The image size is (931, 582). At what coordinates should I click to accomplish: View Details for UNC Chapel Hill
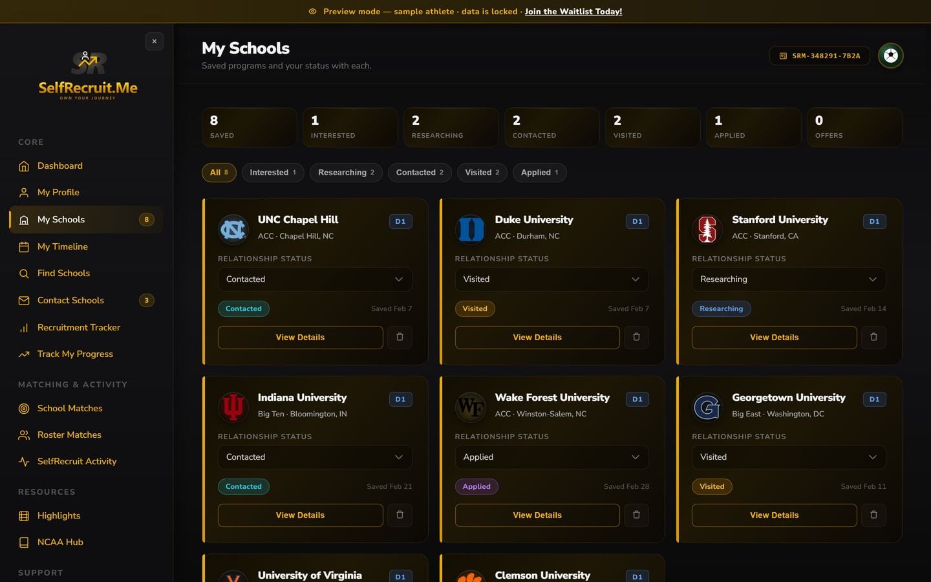[301, 338]
